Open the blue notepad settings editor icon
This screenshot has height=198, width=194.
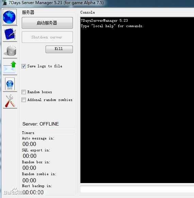pos(10,34)
